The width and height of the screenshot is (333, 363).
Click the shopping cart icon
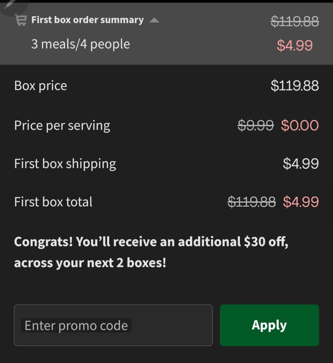pyautogui.click(x=21, y=19)
